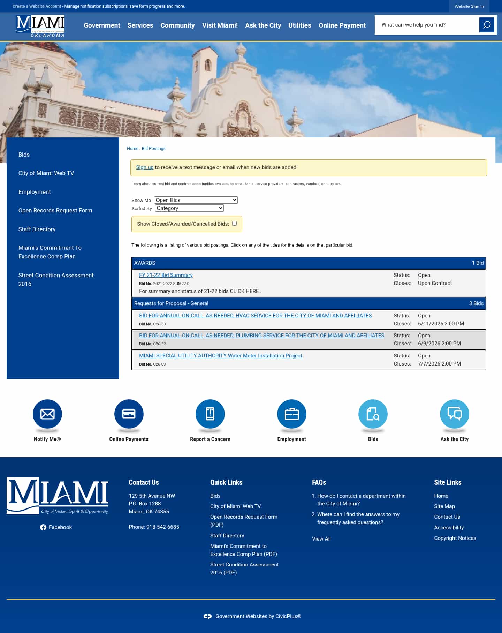The height and width of the screenshot is (633, 502).
Task: Select Excellence Comp Plan sidebar item
Action: pyautogui.click(x=50, y=252)
